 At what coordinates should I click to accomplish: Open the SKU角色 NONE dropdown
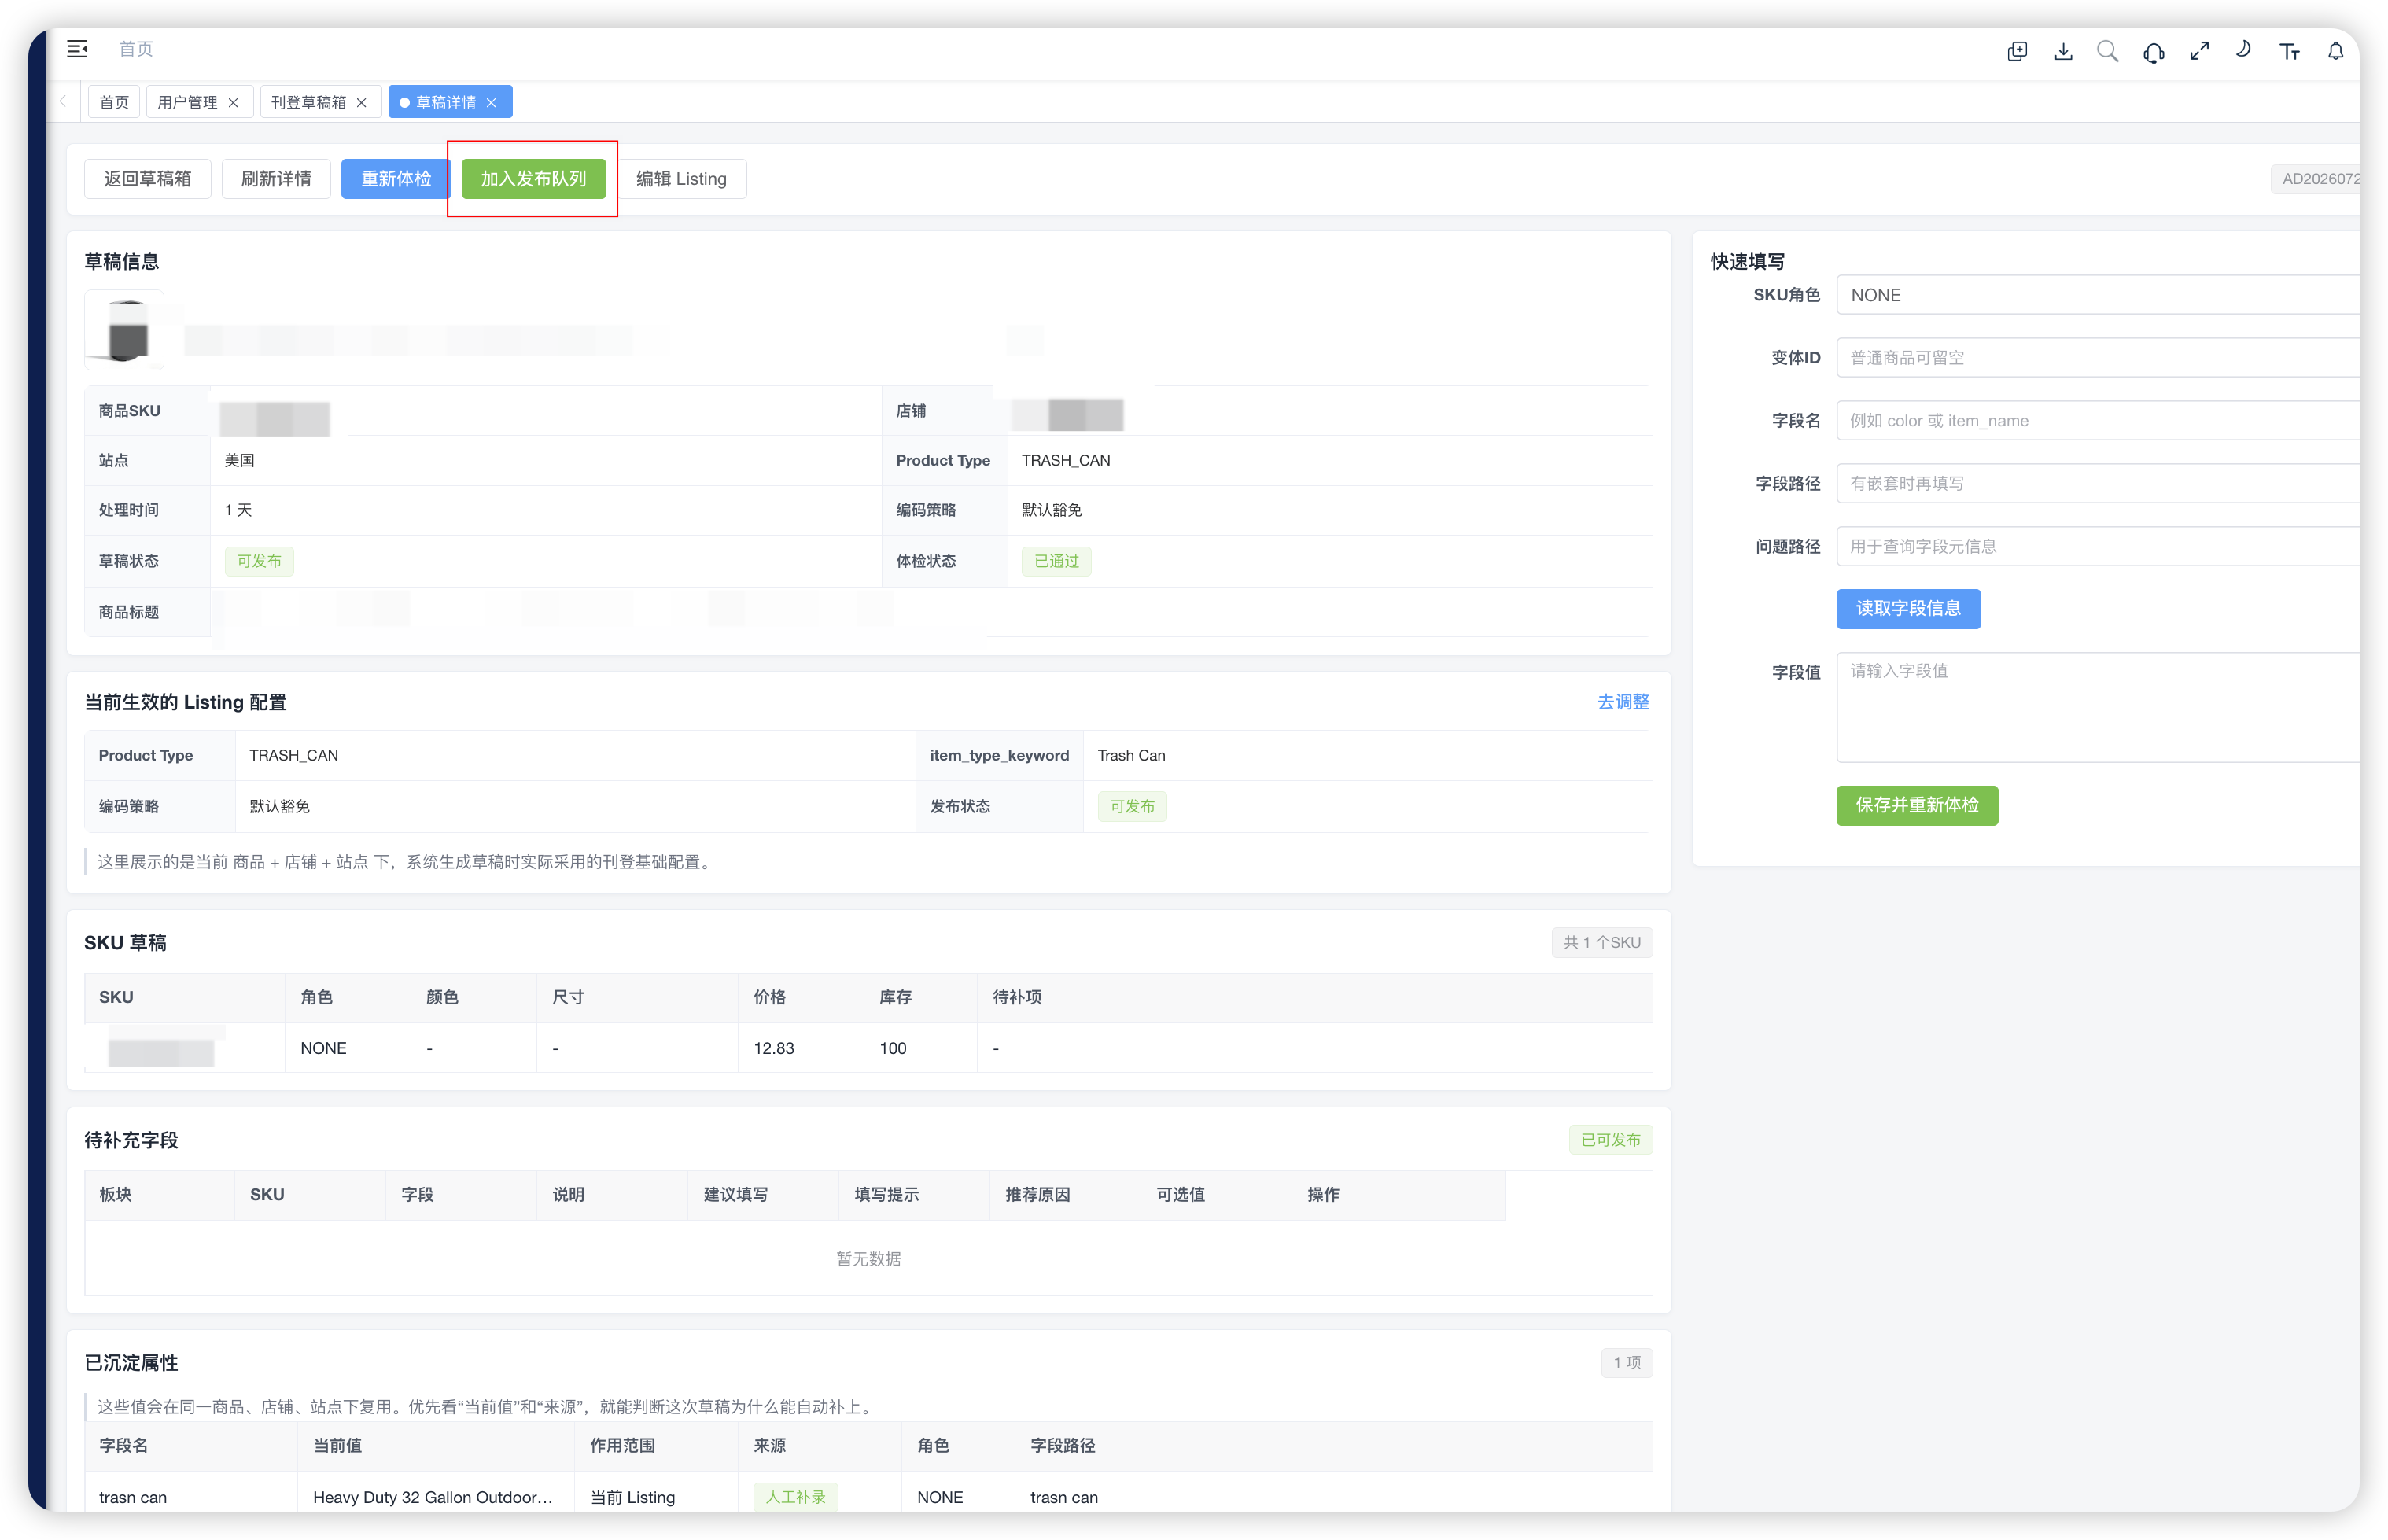2098,295
